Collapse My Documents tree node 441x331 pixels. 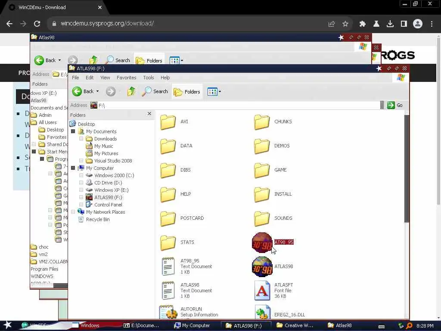coord(73,131)
